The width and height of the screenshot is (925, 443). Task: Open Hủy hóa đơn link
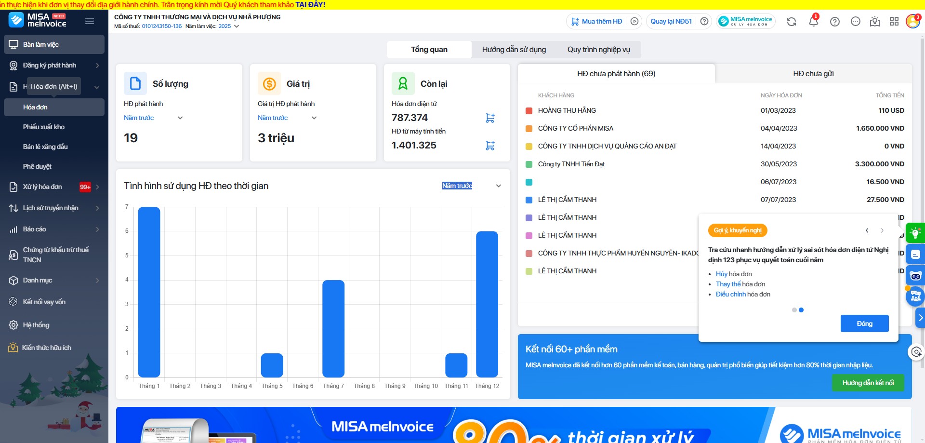point(721,274)
